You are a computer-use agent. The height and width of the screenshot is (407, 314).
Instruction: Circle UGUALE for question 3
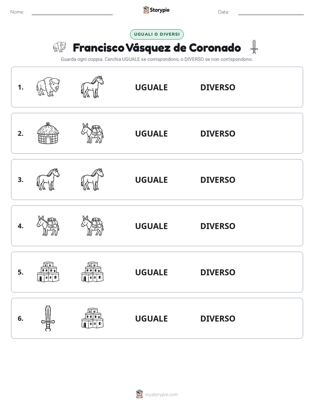151,180
